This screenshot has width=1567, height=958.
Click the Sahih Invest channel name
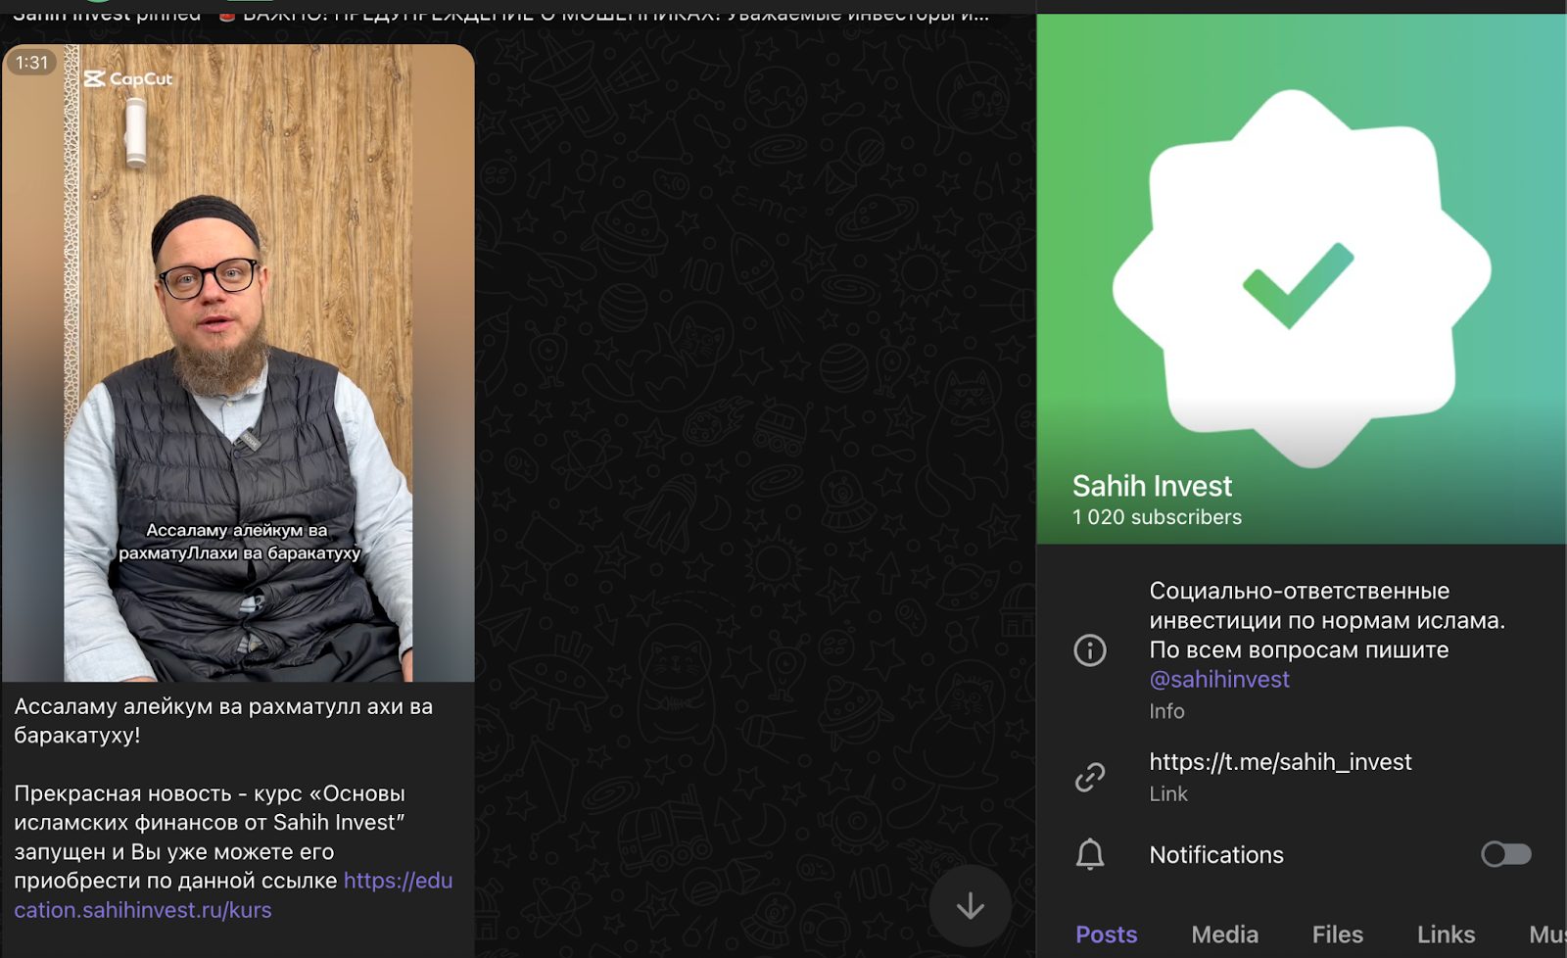1152,486
